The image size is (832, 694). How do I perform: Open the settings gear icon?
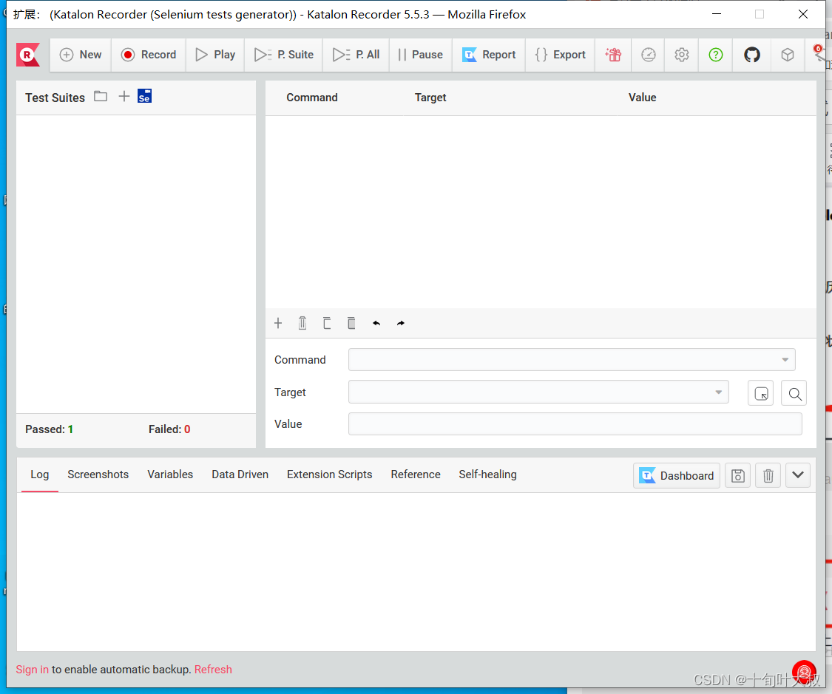(x=682, y=55)
